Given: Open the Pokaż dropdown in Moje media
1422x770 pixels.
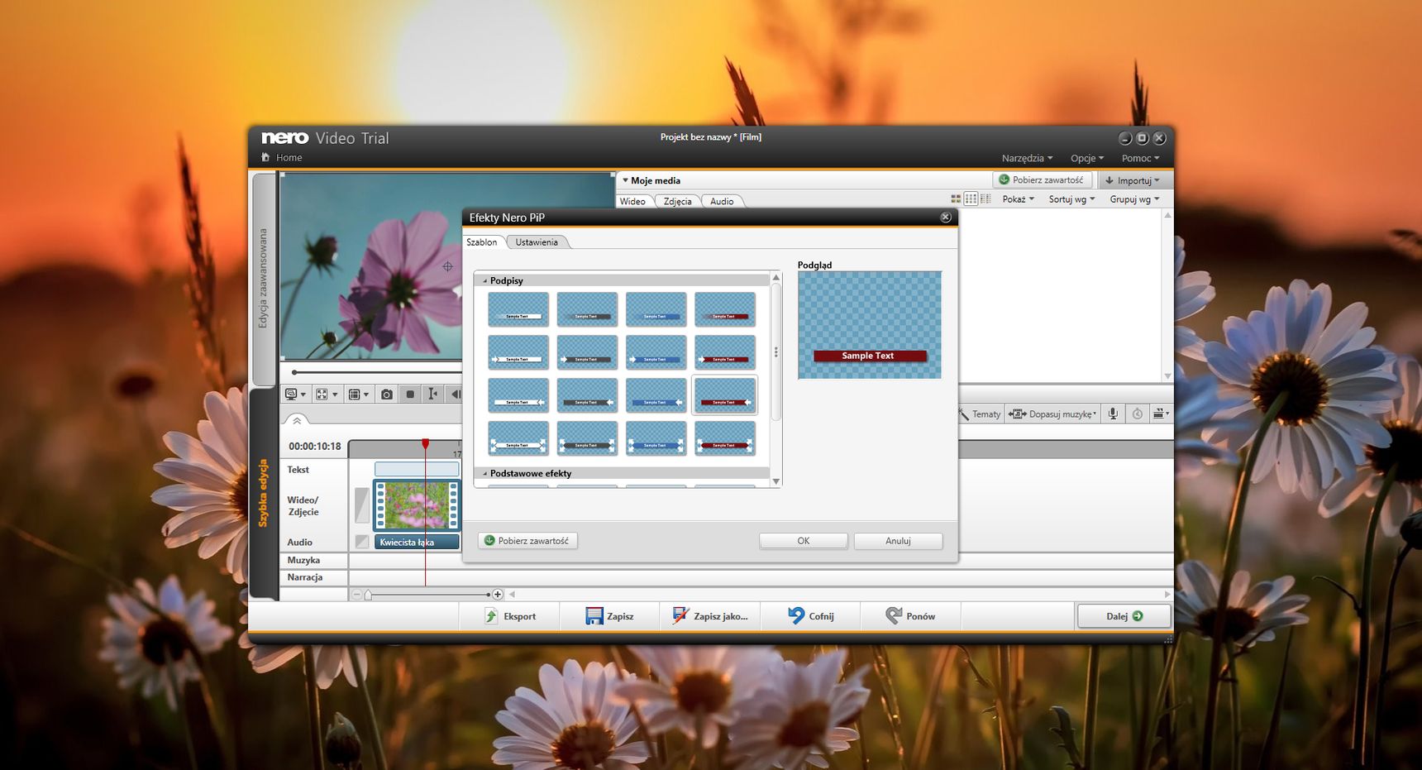Looking at the screenshot, I should click(1018, 199).
